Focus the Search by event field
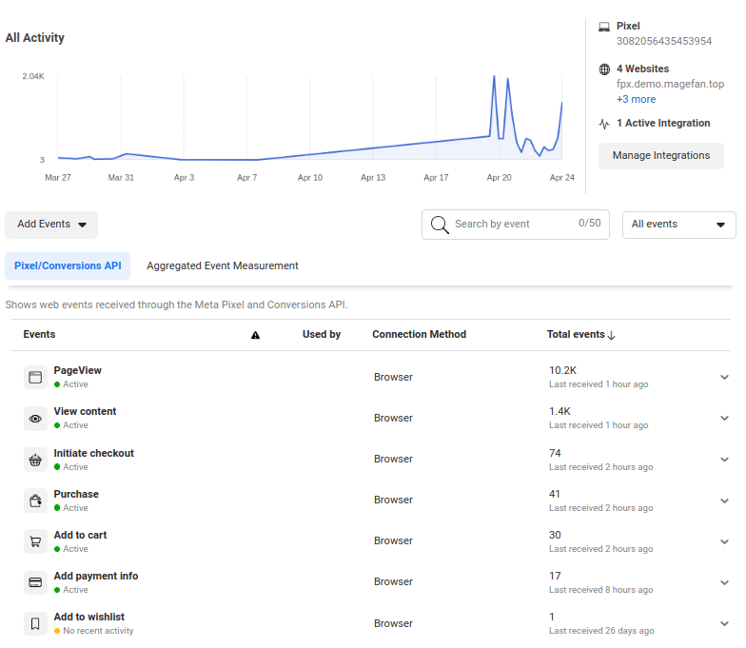This screenshot has height=648, width=746. tap(516, 225)
